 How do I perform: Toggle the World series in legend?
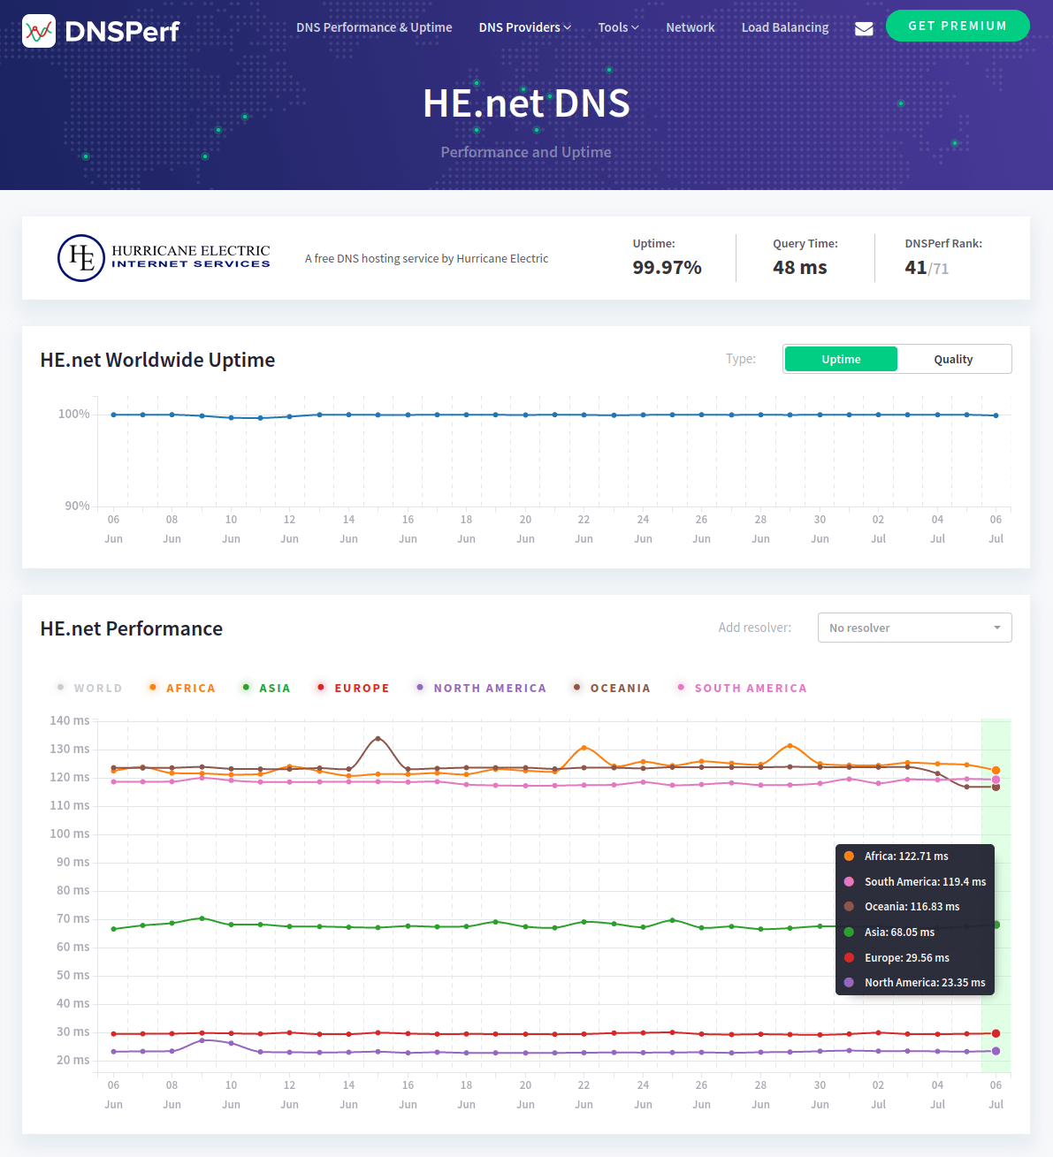click(89, 688)
